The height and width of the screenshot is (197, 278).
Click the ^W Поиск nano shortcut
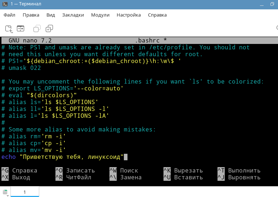click(x=124, y=170)
